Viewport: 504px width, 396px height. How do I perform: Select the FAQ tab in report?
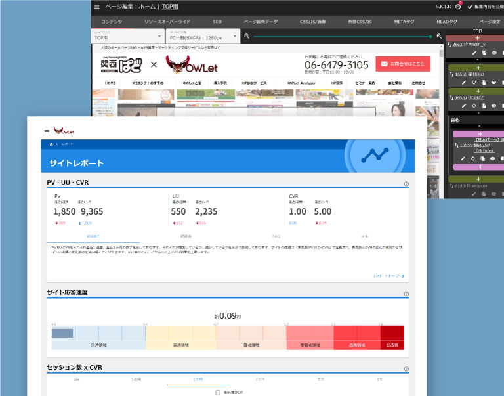point(276,236)
